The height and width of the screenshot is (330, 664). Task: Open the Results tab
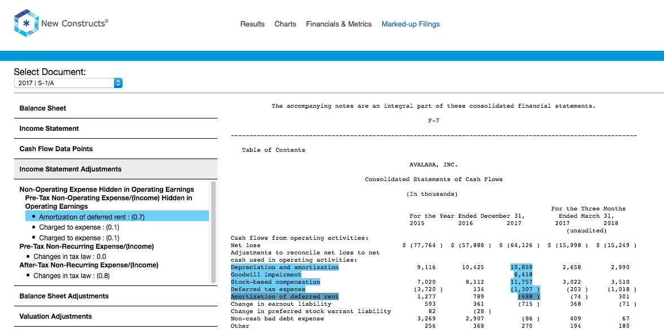[252, 24]
